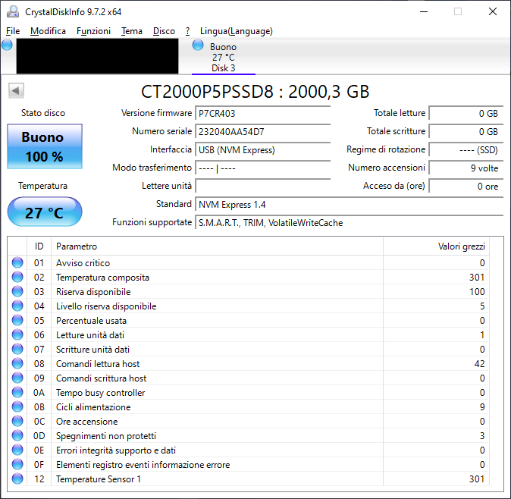Click the status orb for Errori integrità supporto
This screenshot has width=511, height=499.
17,450
